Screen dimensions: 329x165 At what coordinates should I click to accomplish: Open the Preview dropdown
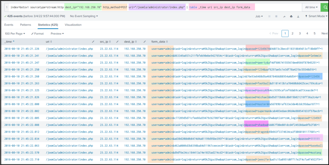coord(57,33)
